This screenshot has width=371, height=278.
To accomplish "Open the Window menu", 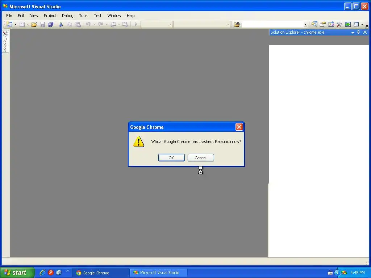I will coord(114,16).
